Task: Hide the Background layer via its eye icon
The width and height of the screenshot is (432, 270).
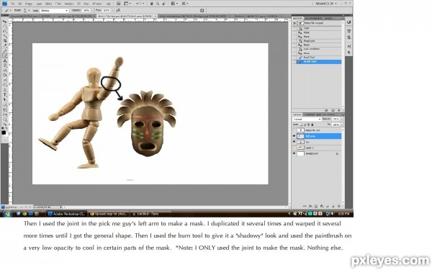Action: coord(294,153)
